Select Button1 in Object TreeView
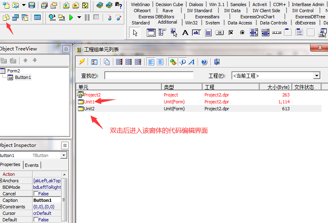328x223 pixels. click(x=23, y=77)
